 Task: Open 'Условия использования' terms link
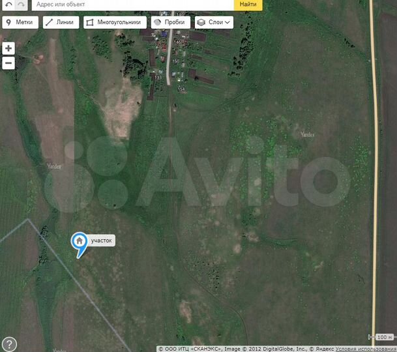point(366,349)
